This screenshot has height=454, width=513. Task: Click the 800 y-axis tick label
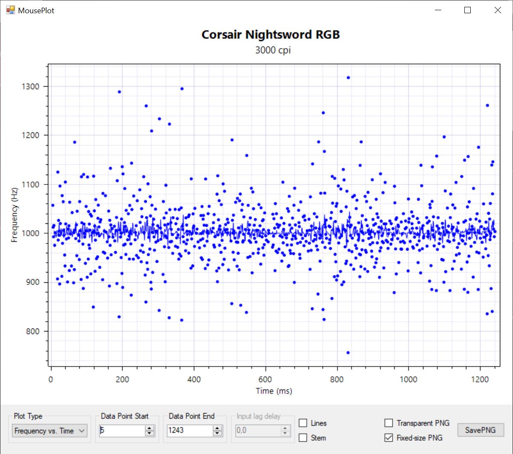(32, 331)
